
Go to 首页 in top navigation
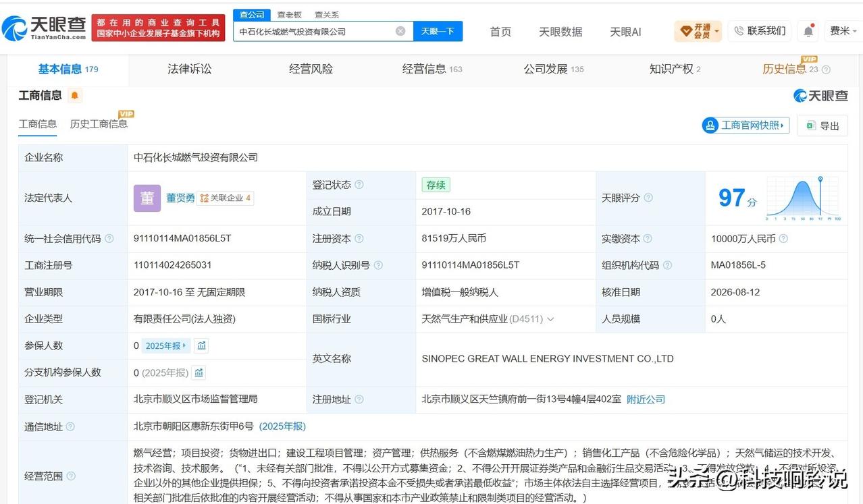pyautogui.click(x=500, y=32)
